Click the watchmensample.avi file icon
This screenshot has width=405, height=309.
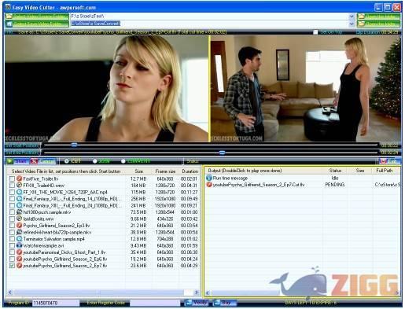coord(19,245)
